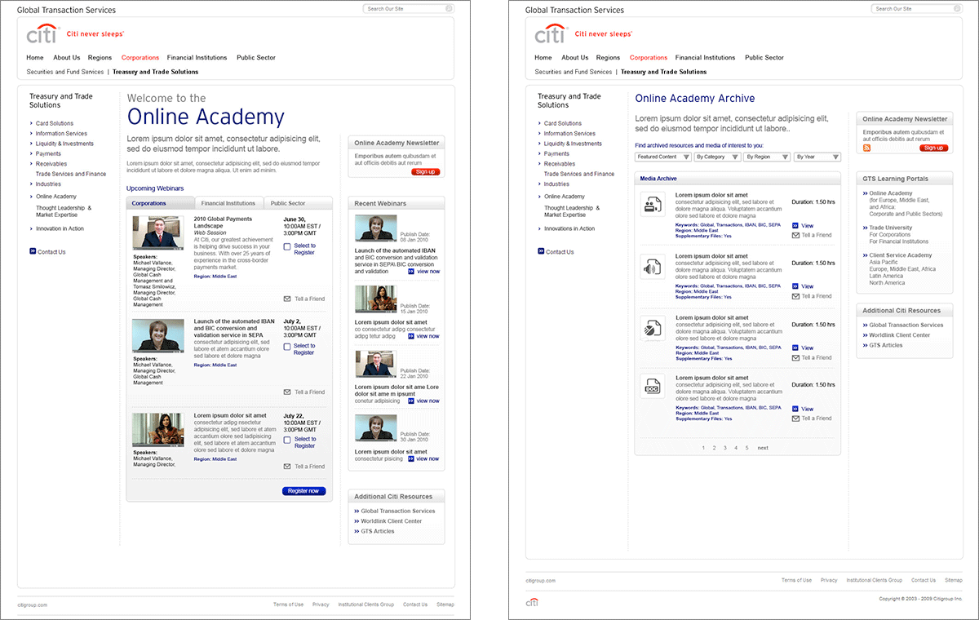
Task: Open the By Region dropdown
Action: coord(767,157)
